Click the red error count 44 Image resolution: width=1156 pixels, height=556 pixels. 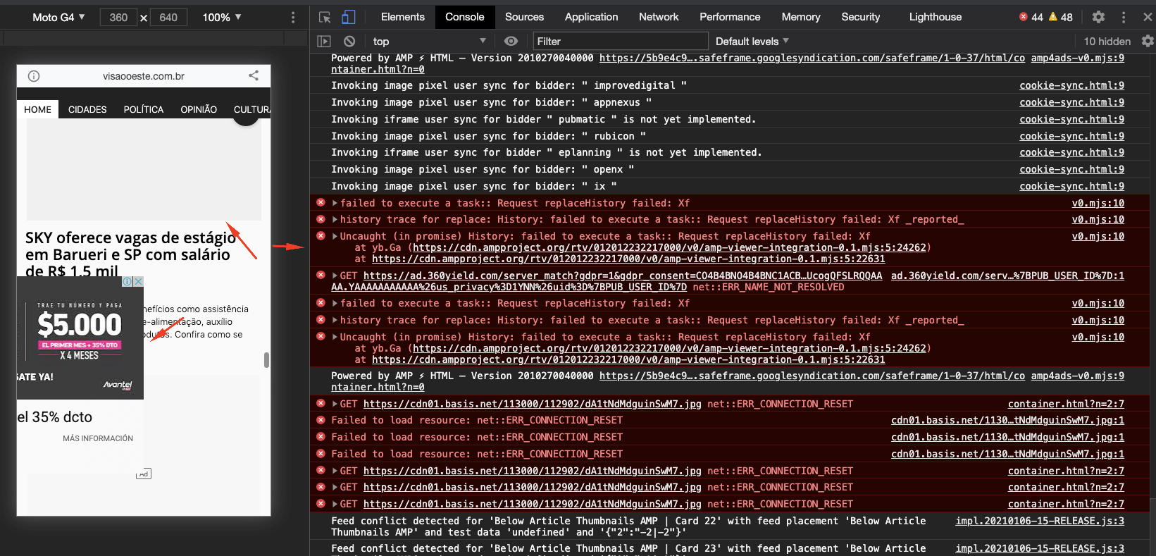(x=1031, y=17)
